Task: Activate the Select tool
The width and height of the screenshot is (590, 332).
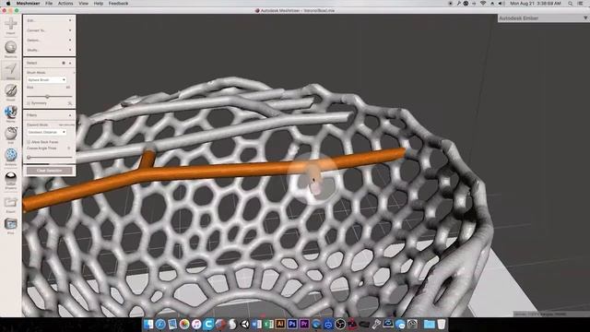Action: point(10,70)
